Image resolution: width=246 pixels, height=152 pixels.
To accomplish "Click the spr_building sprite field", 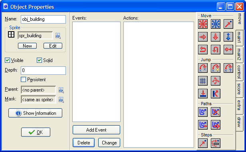I will 35,36.
